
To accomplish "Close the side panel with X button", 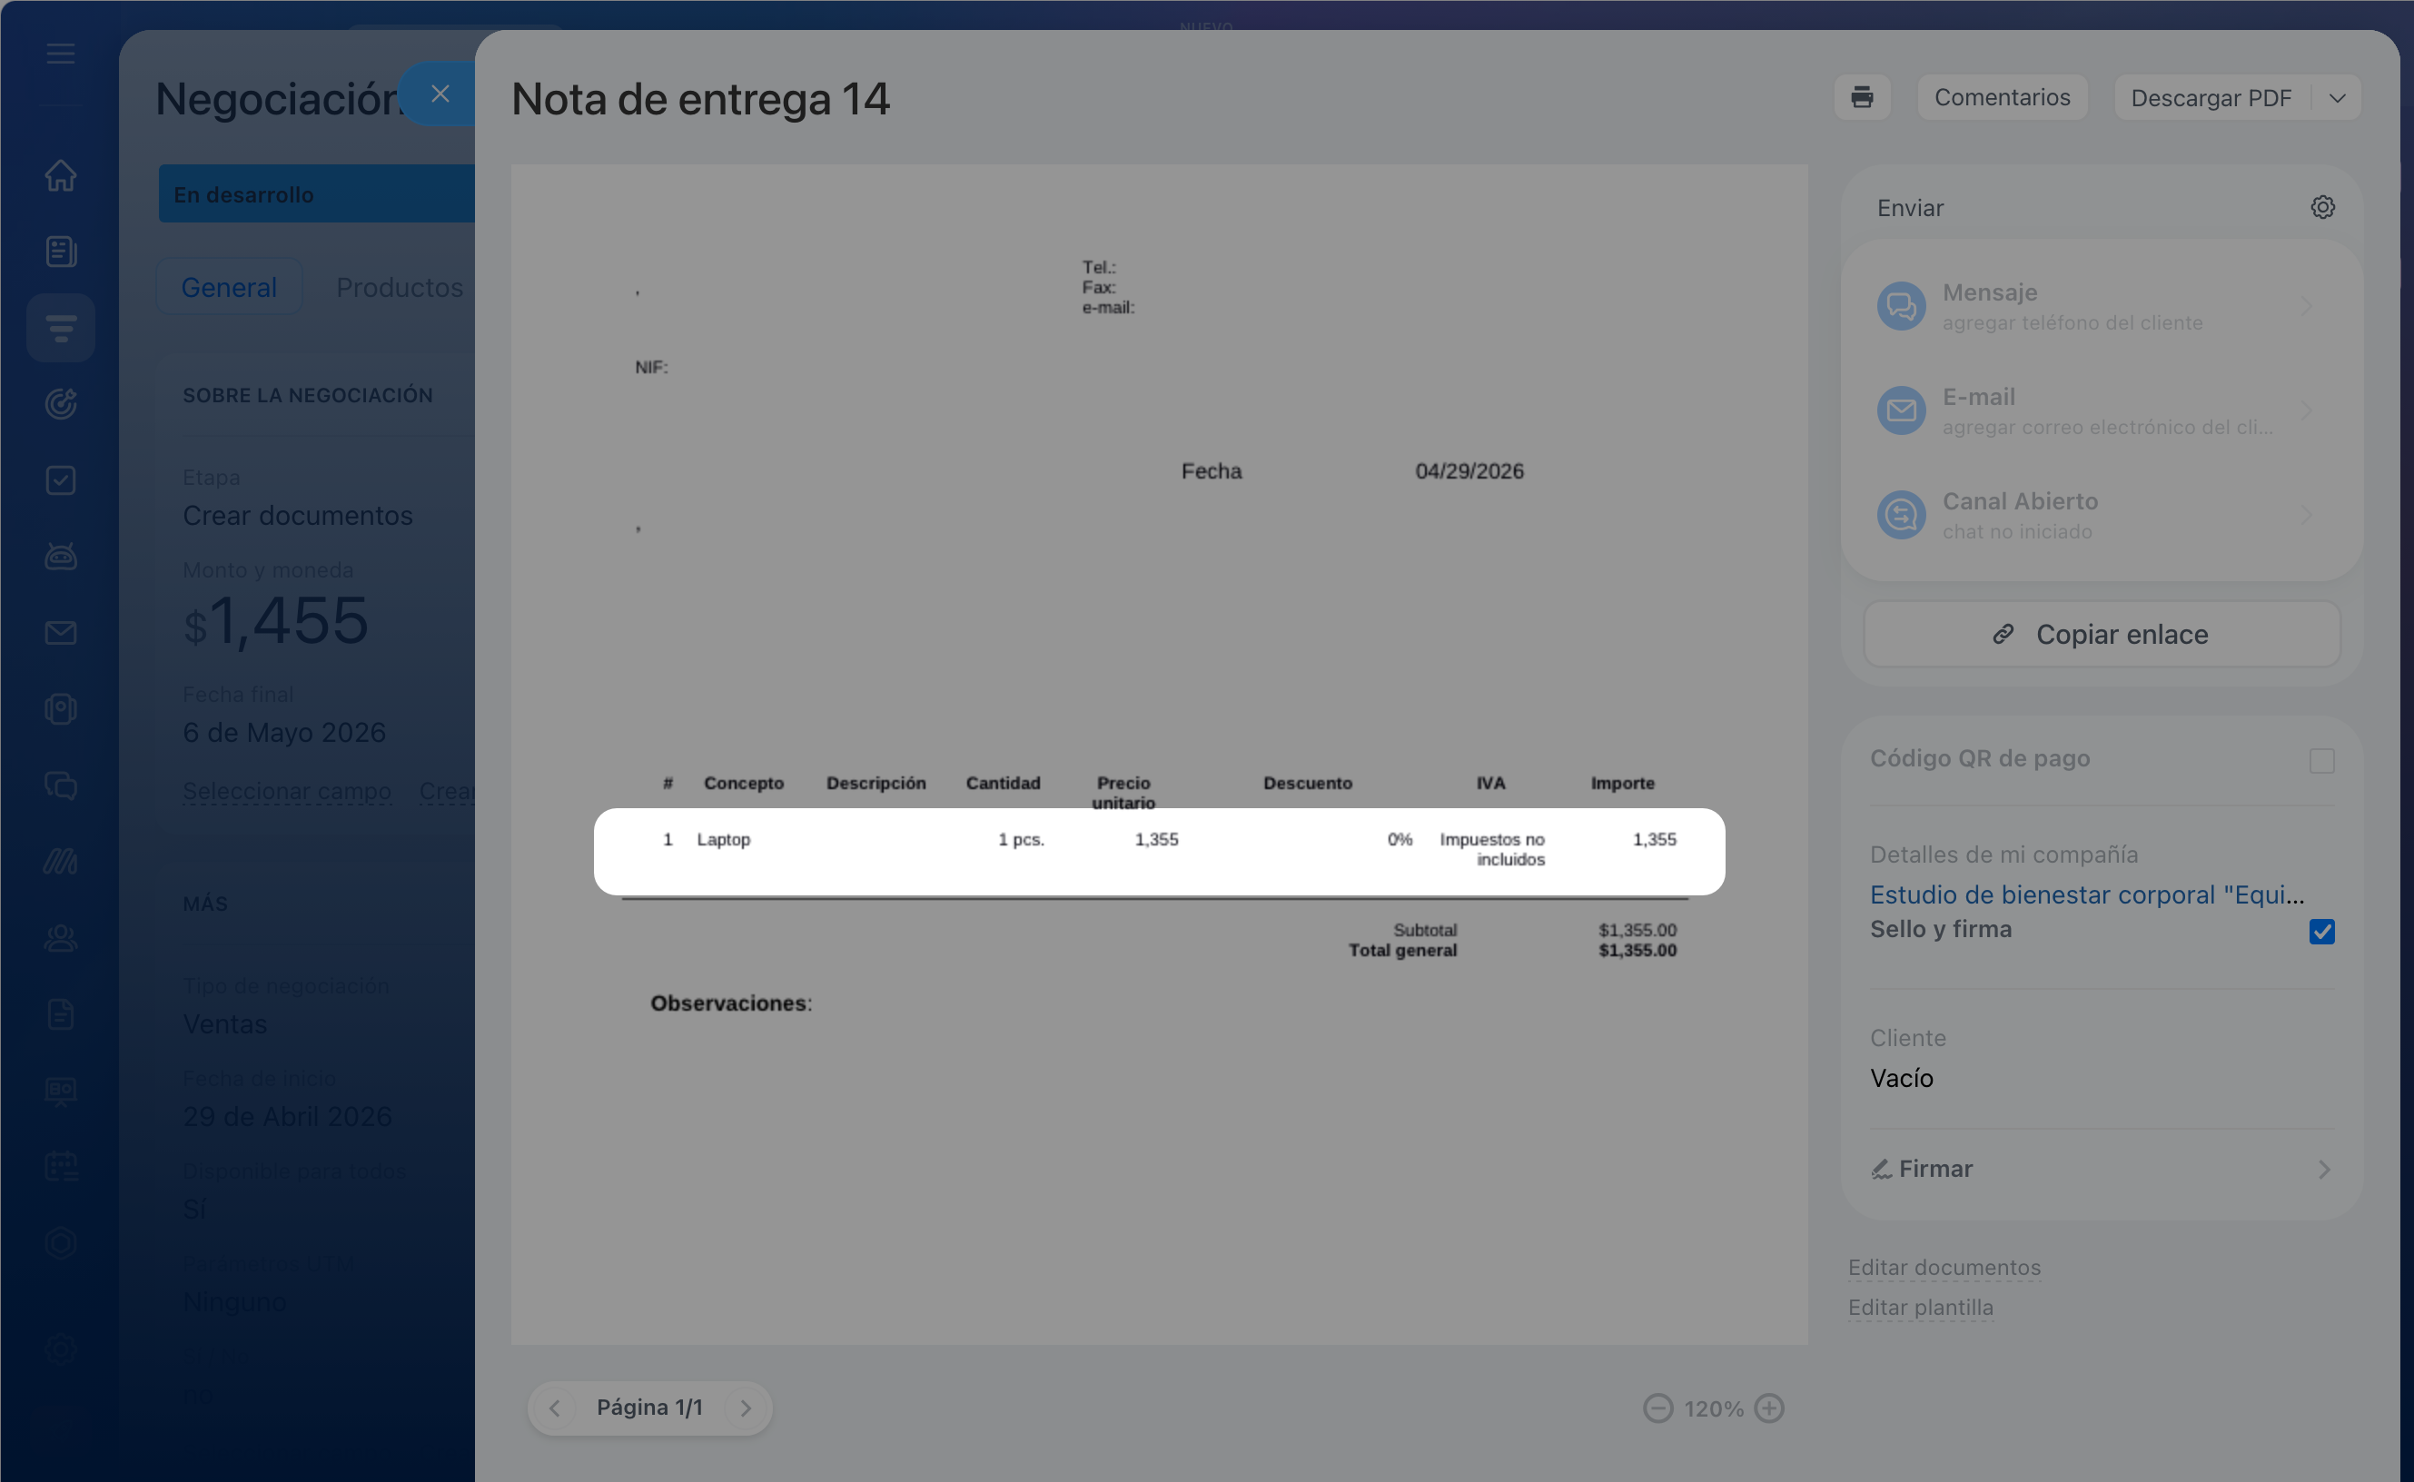I will coord(440,94).
